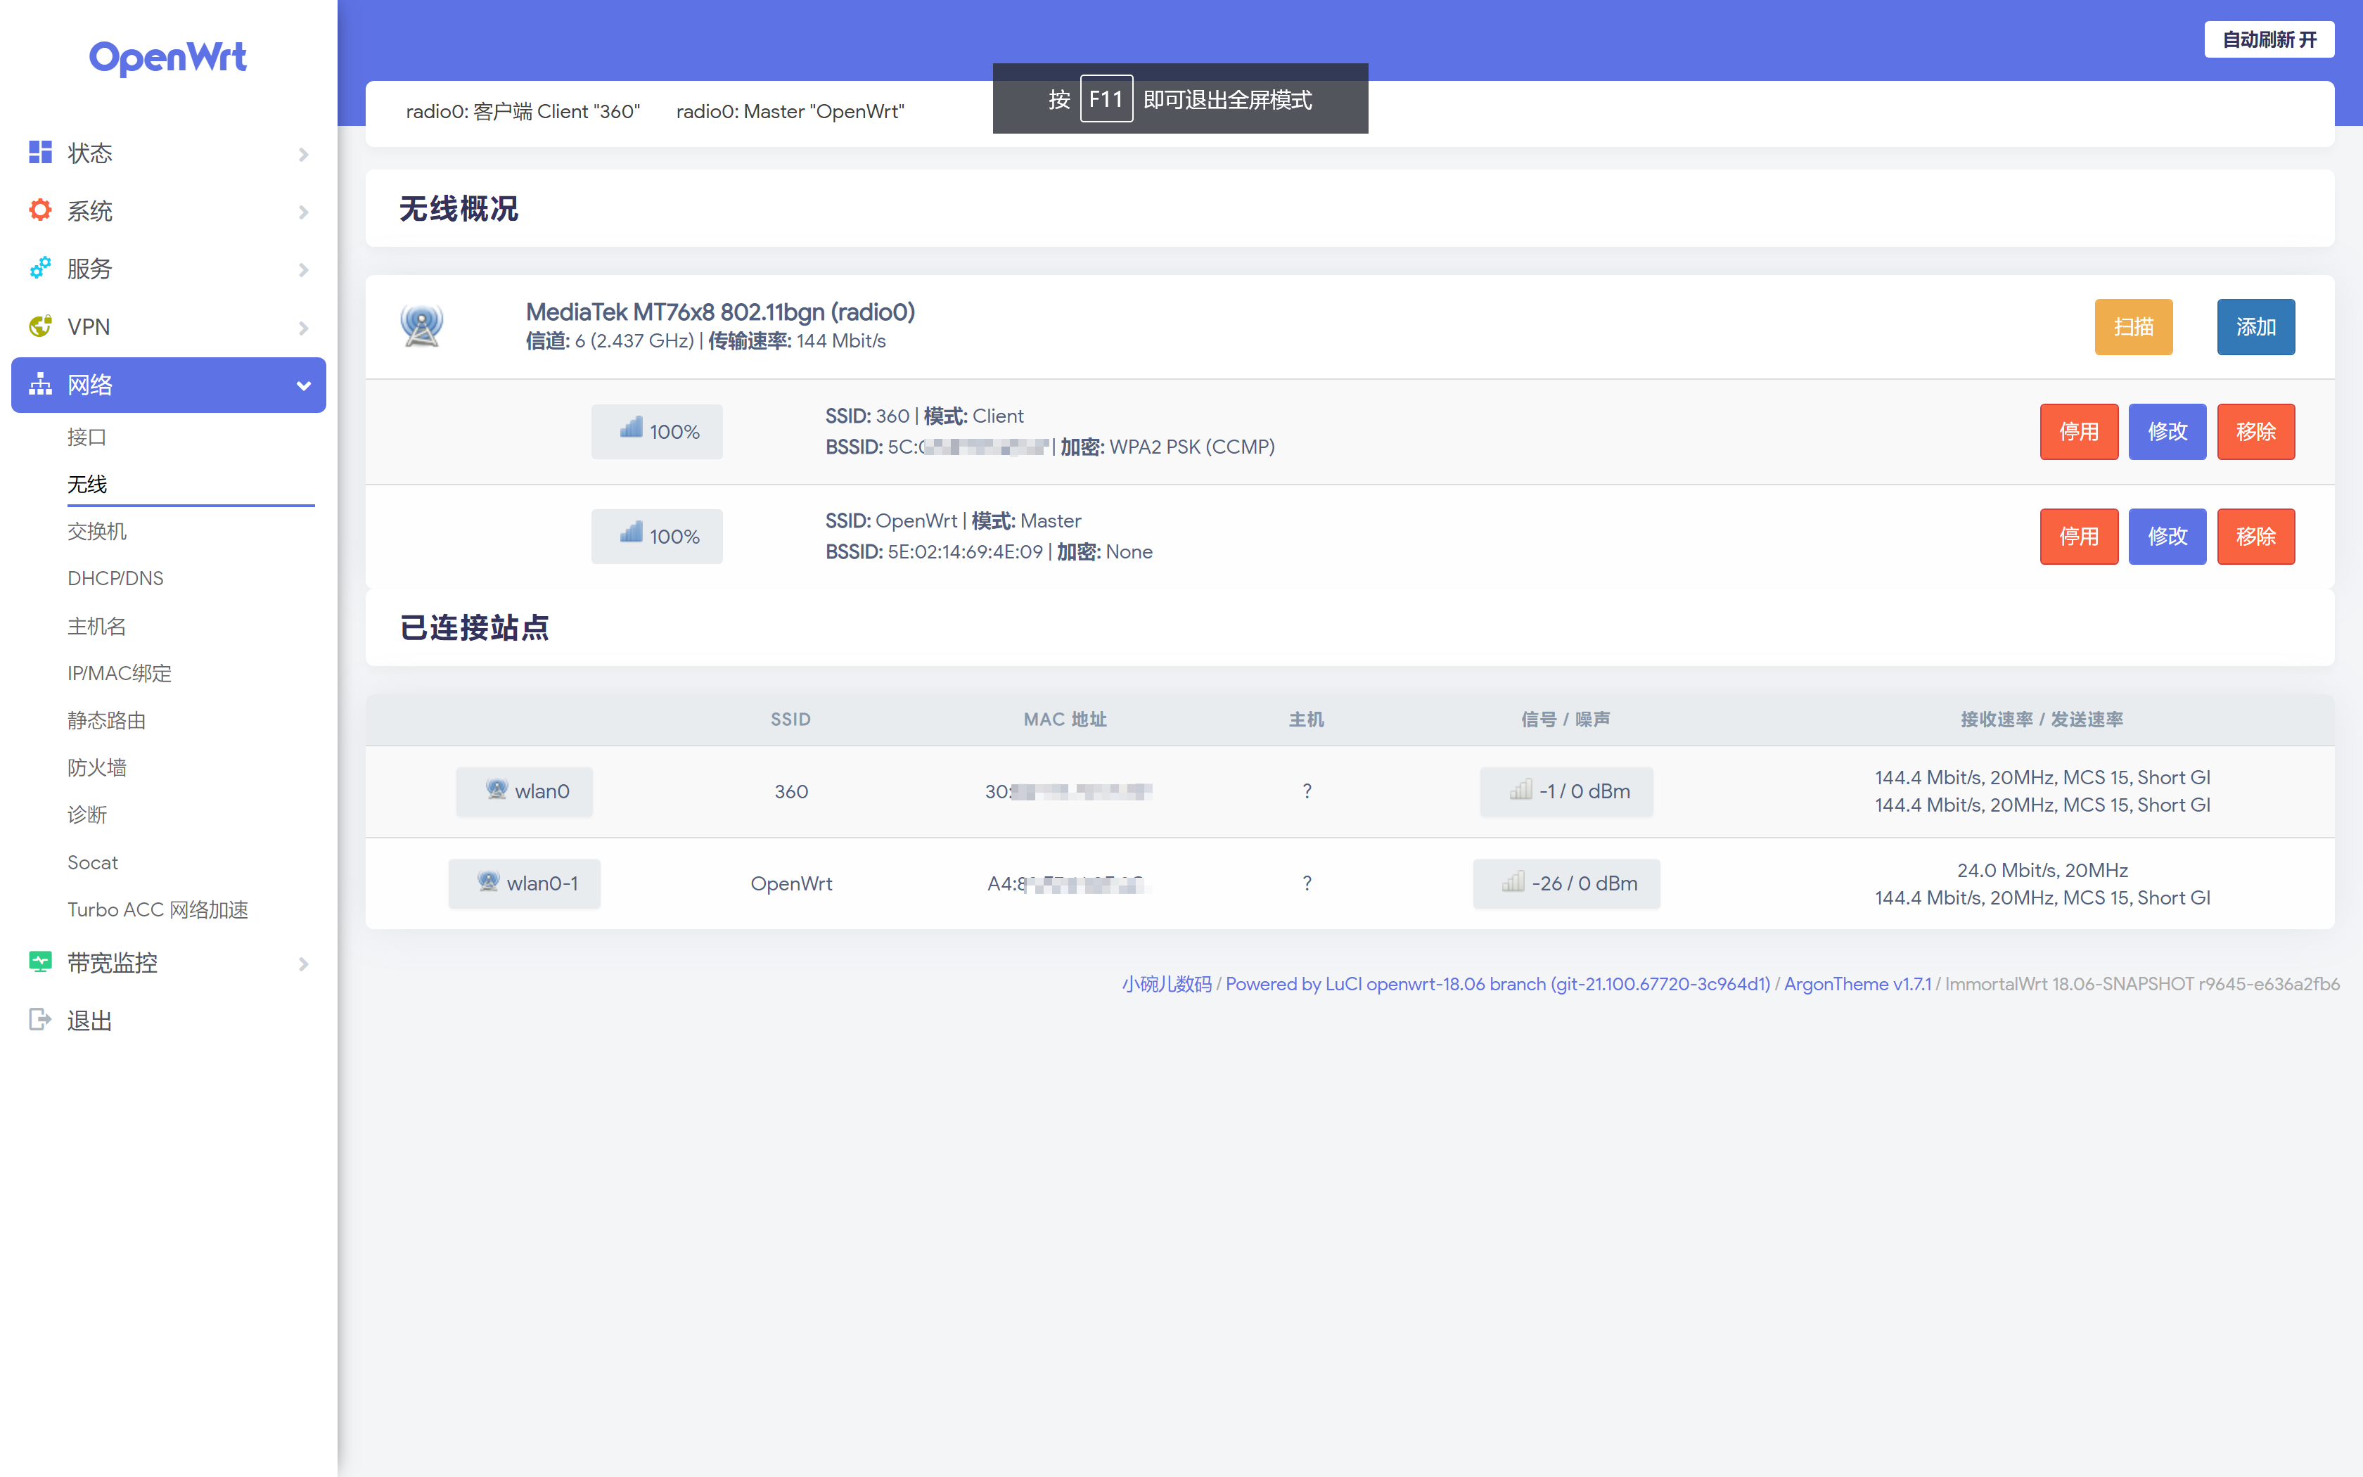The image size is (2363, 1477).
Task: Toggle the 自动刷新 开 button
Action: [x=2269, y=39]
